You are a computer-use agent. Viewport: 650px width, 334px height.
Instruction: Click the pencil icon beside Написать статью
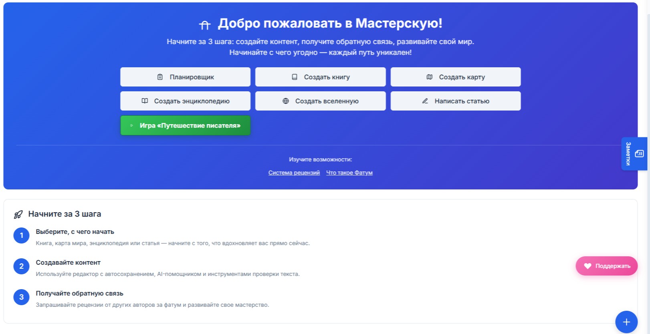click(425, 101)
